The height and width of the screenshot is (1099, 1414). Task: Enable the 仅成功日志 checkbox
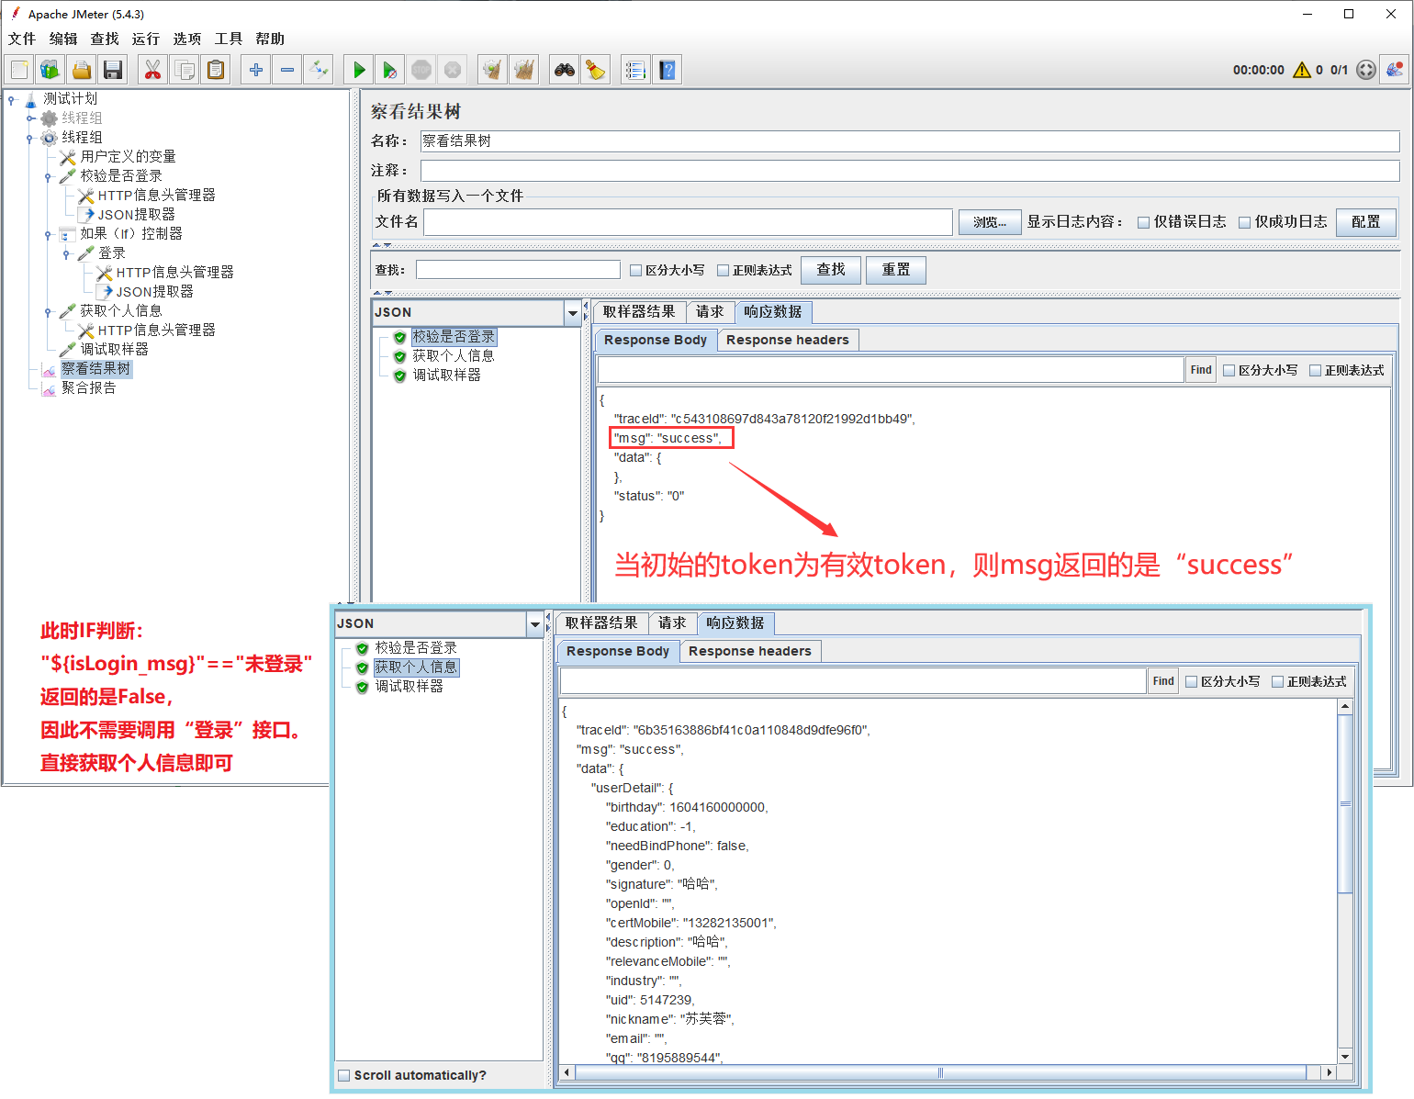pyautogui.click(x=1244, y=222)
